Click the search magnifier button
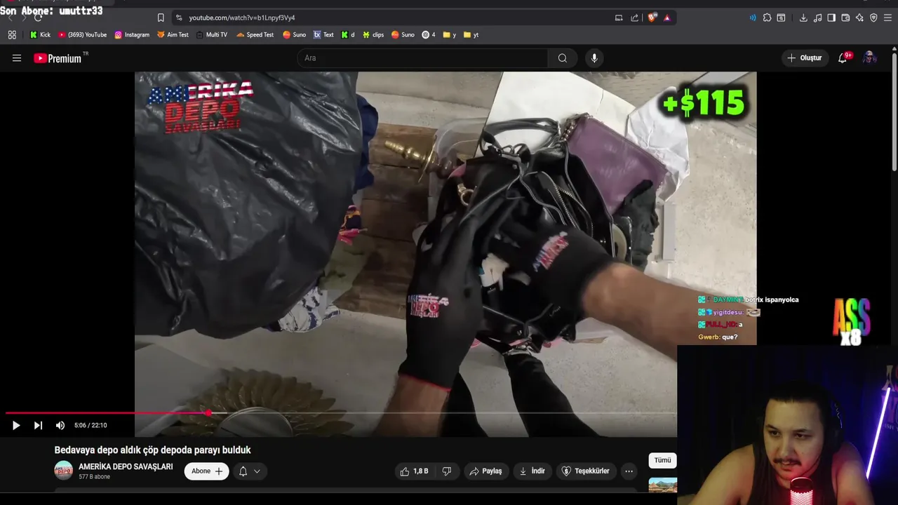Image resolution: width=898 pixels, height=505 pixels. pyautogui.click(x=562, y=58)
